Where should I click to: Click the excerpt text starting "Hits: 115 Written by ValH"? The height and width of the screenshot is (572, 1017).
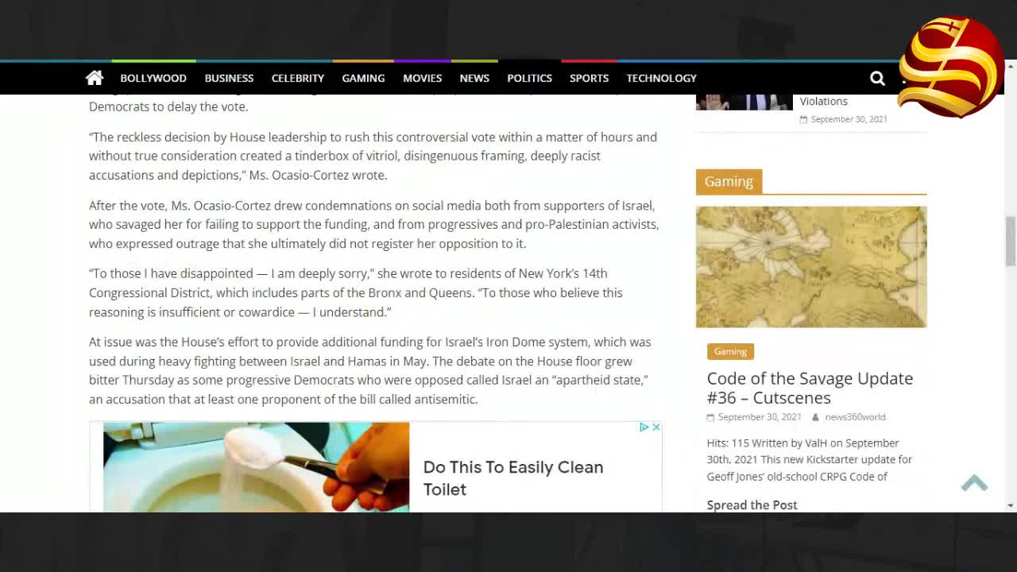tap(810, 460)
